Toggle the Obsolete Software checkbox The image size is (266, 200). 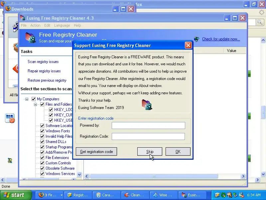(42, 168)
